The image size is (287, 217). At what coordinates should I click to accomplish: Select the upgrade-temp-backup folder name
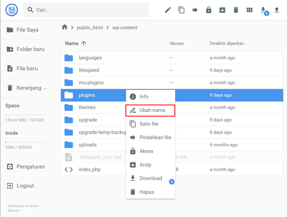coord(103,132)
